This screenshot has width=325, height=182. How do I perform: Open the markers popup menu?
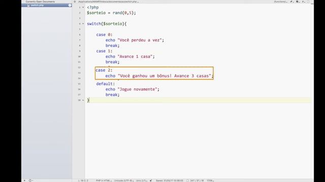point(298,2)
